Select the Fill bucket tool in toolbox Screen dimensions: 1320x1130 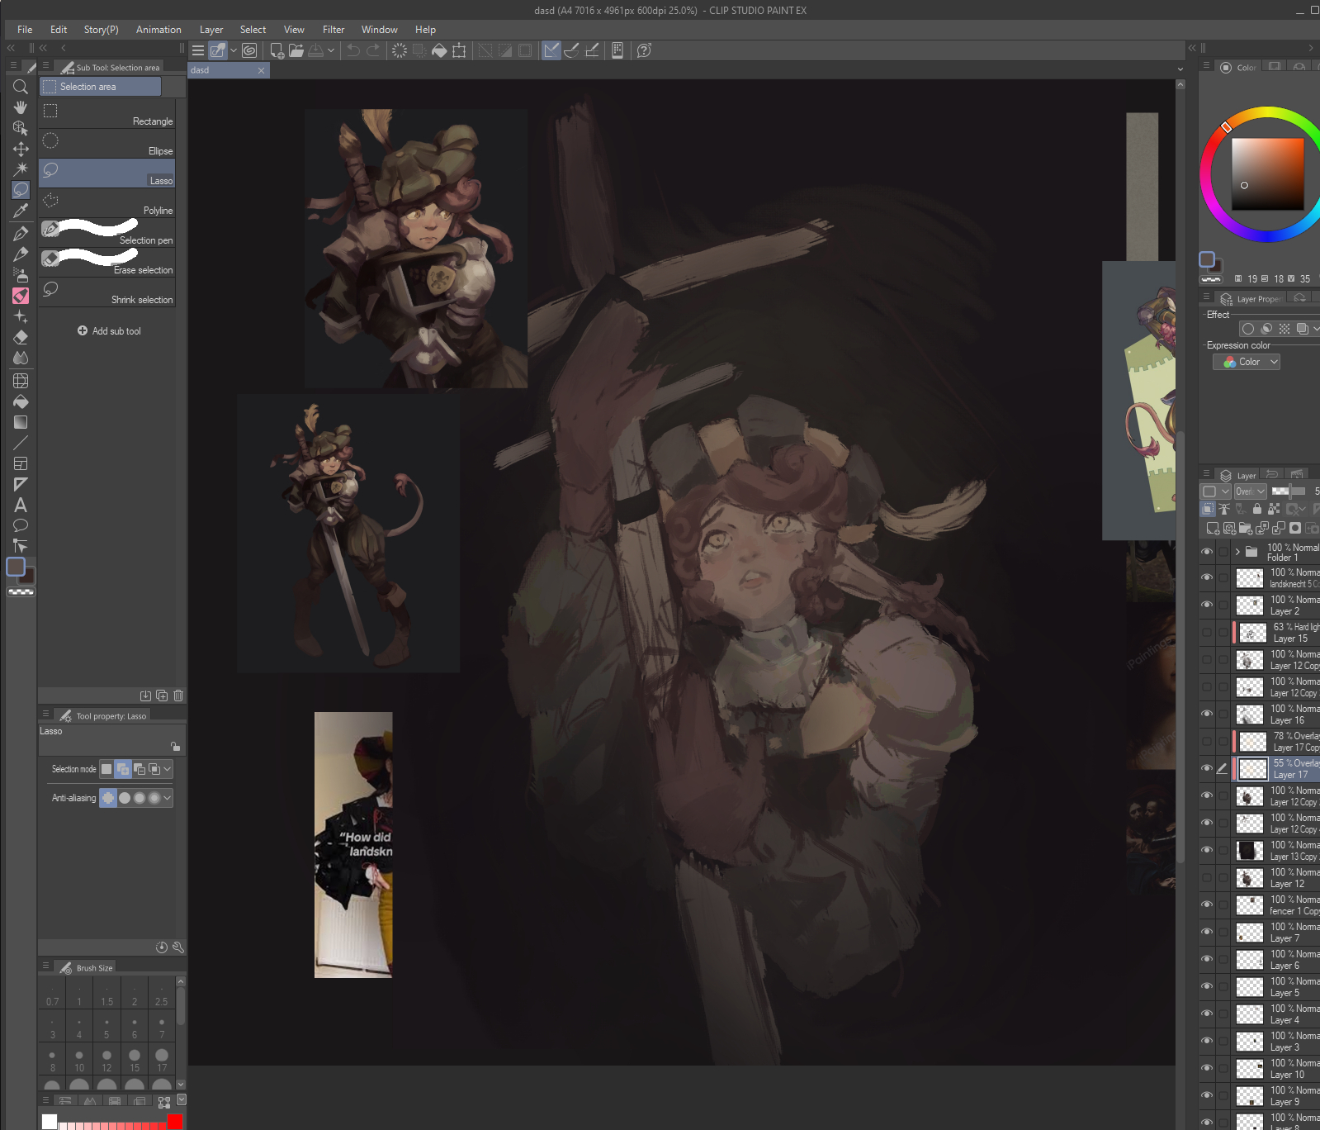(21, 401)
